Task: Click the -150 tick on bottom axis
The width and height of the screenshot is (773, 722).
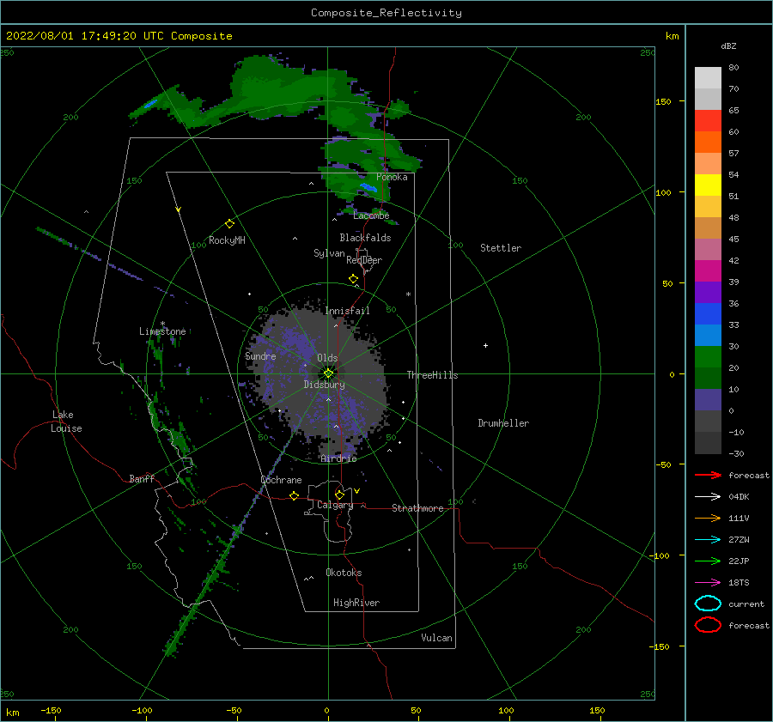Action: tap(51, 710)
